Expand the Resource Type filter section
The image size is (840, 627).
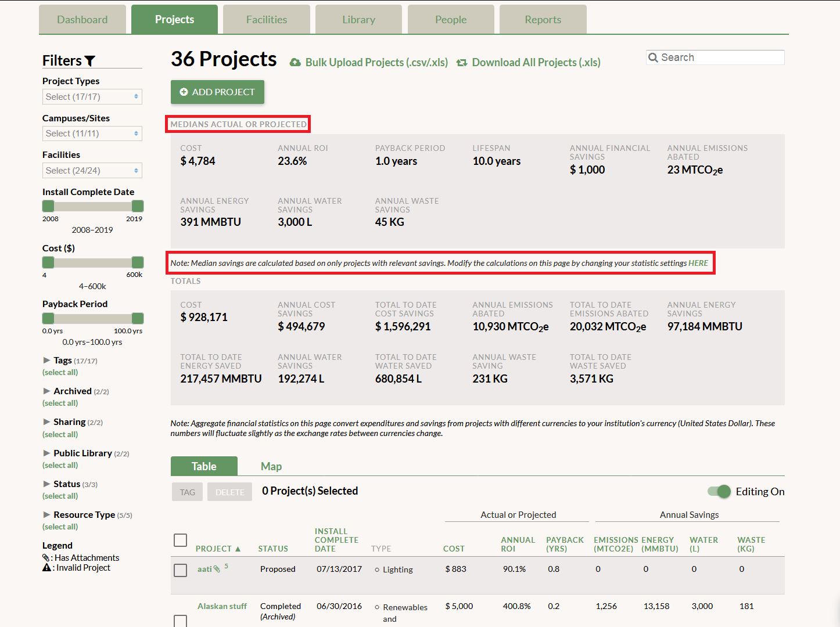pos(46,515)
